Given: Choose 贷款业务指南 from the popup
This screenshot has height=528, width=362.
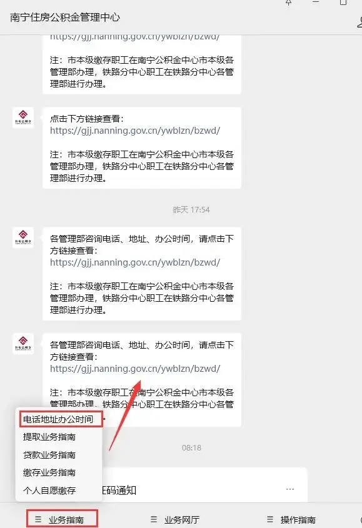Looking at the screenshot, I should (49, 455).
